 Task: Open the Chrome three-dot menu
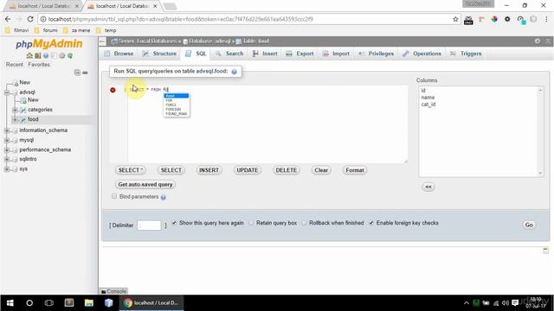546,19
